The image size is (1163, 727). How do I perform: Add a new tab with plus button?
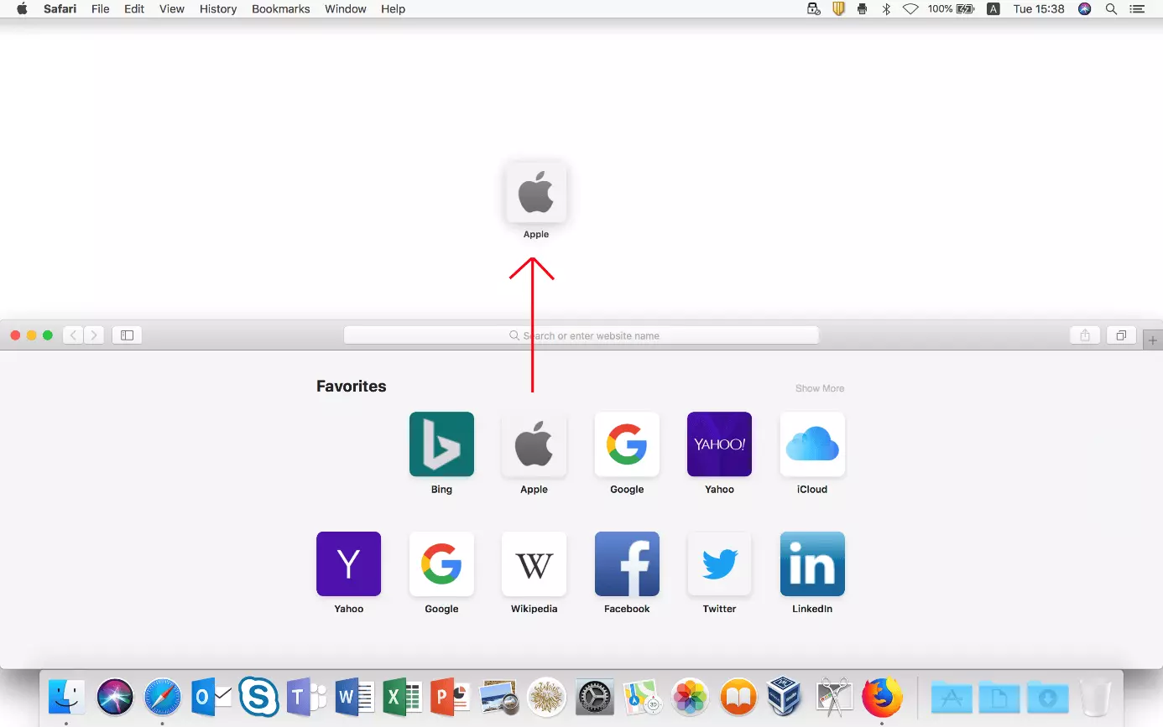point(1153,340)
